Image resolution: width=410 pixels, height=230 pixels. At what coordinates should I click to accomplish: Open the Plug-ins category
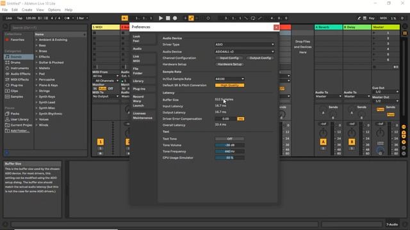tap(17, 85)
